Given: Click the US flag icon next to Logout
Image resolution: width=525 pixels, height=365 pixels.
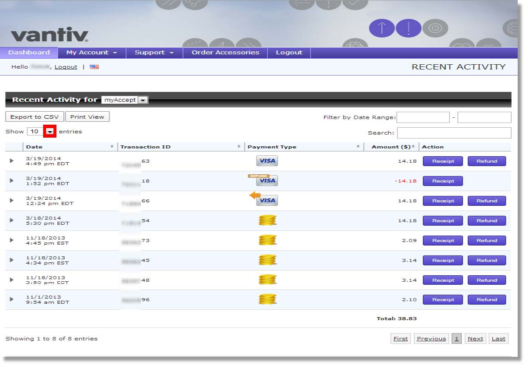Looking at the screenshot, I should (x=94, y=66).
